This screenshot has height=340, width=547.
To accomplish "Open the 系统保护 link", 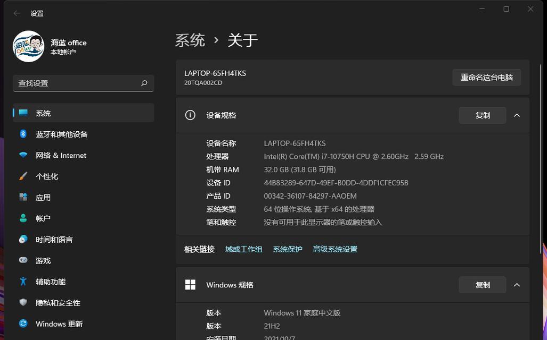I will pos(288,249).
